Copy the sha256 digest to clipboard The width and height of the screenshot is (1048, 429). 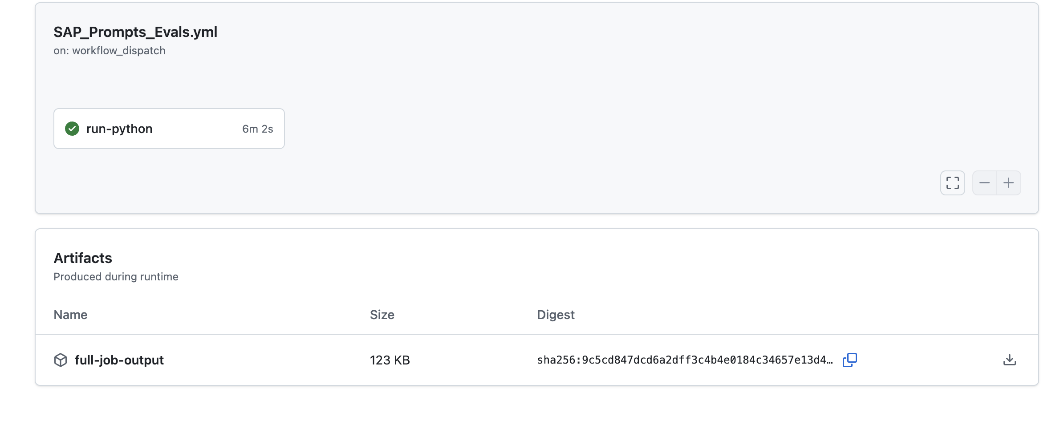coord(849,360)
